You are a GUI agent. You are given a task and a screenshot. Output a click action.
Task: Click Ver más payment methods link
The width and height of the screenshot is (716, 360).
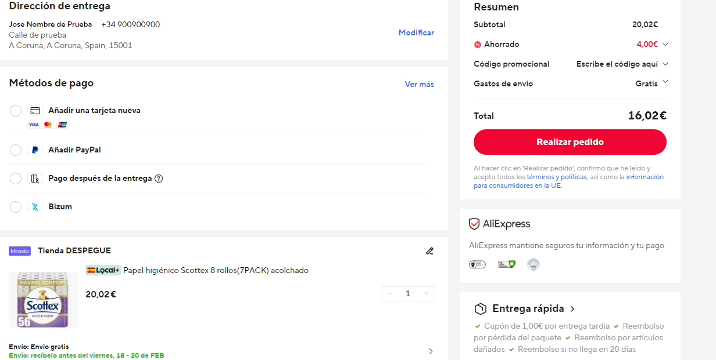click(420, 84)
